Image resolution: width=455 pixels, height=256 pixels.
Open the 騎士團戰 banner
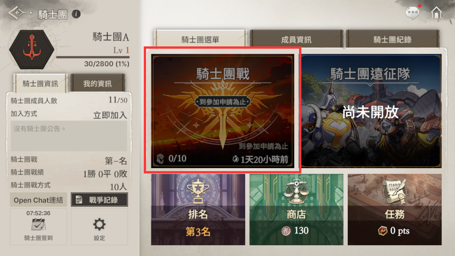pyautogui.click(x=223, y=111)
